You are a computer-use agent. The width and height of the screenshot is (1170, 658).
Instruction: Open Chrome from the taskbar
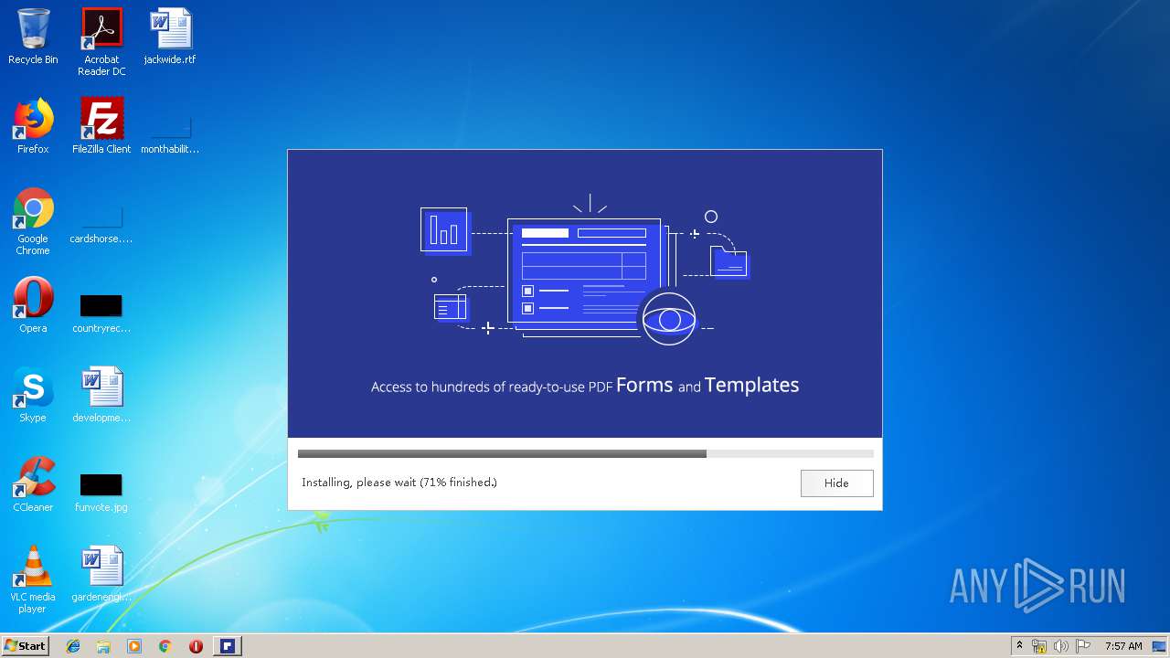(x=165, y=646)
